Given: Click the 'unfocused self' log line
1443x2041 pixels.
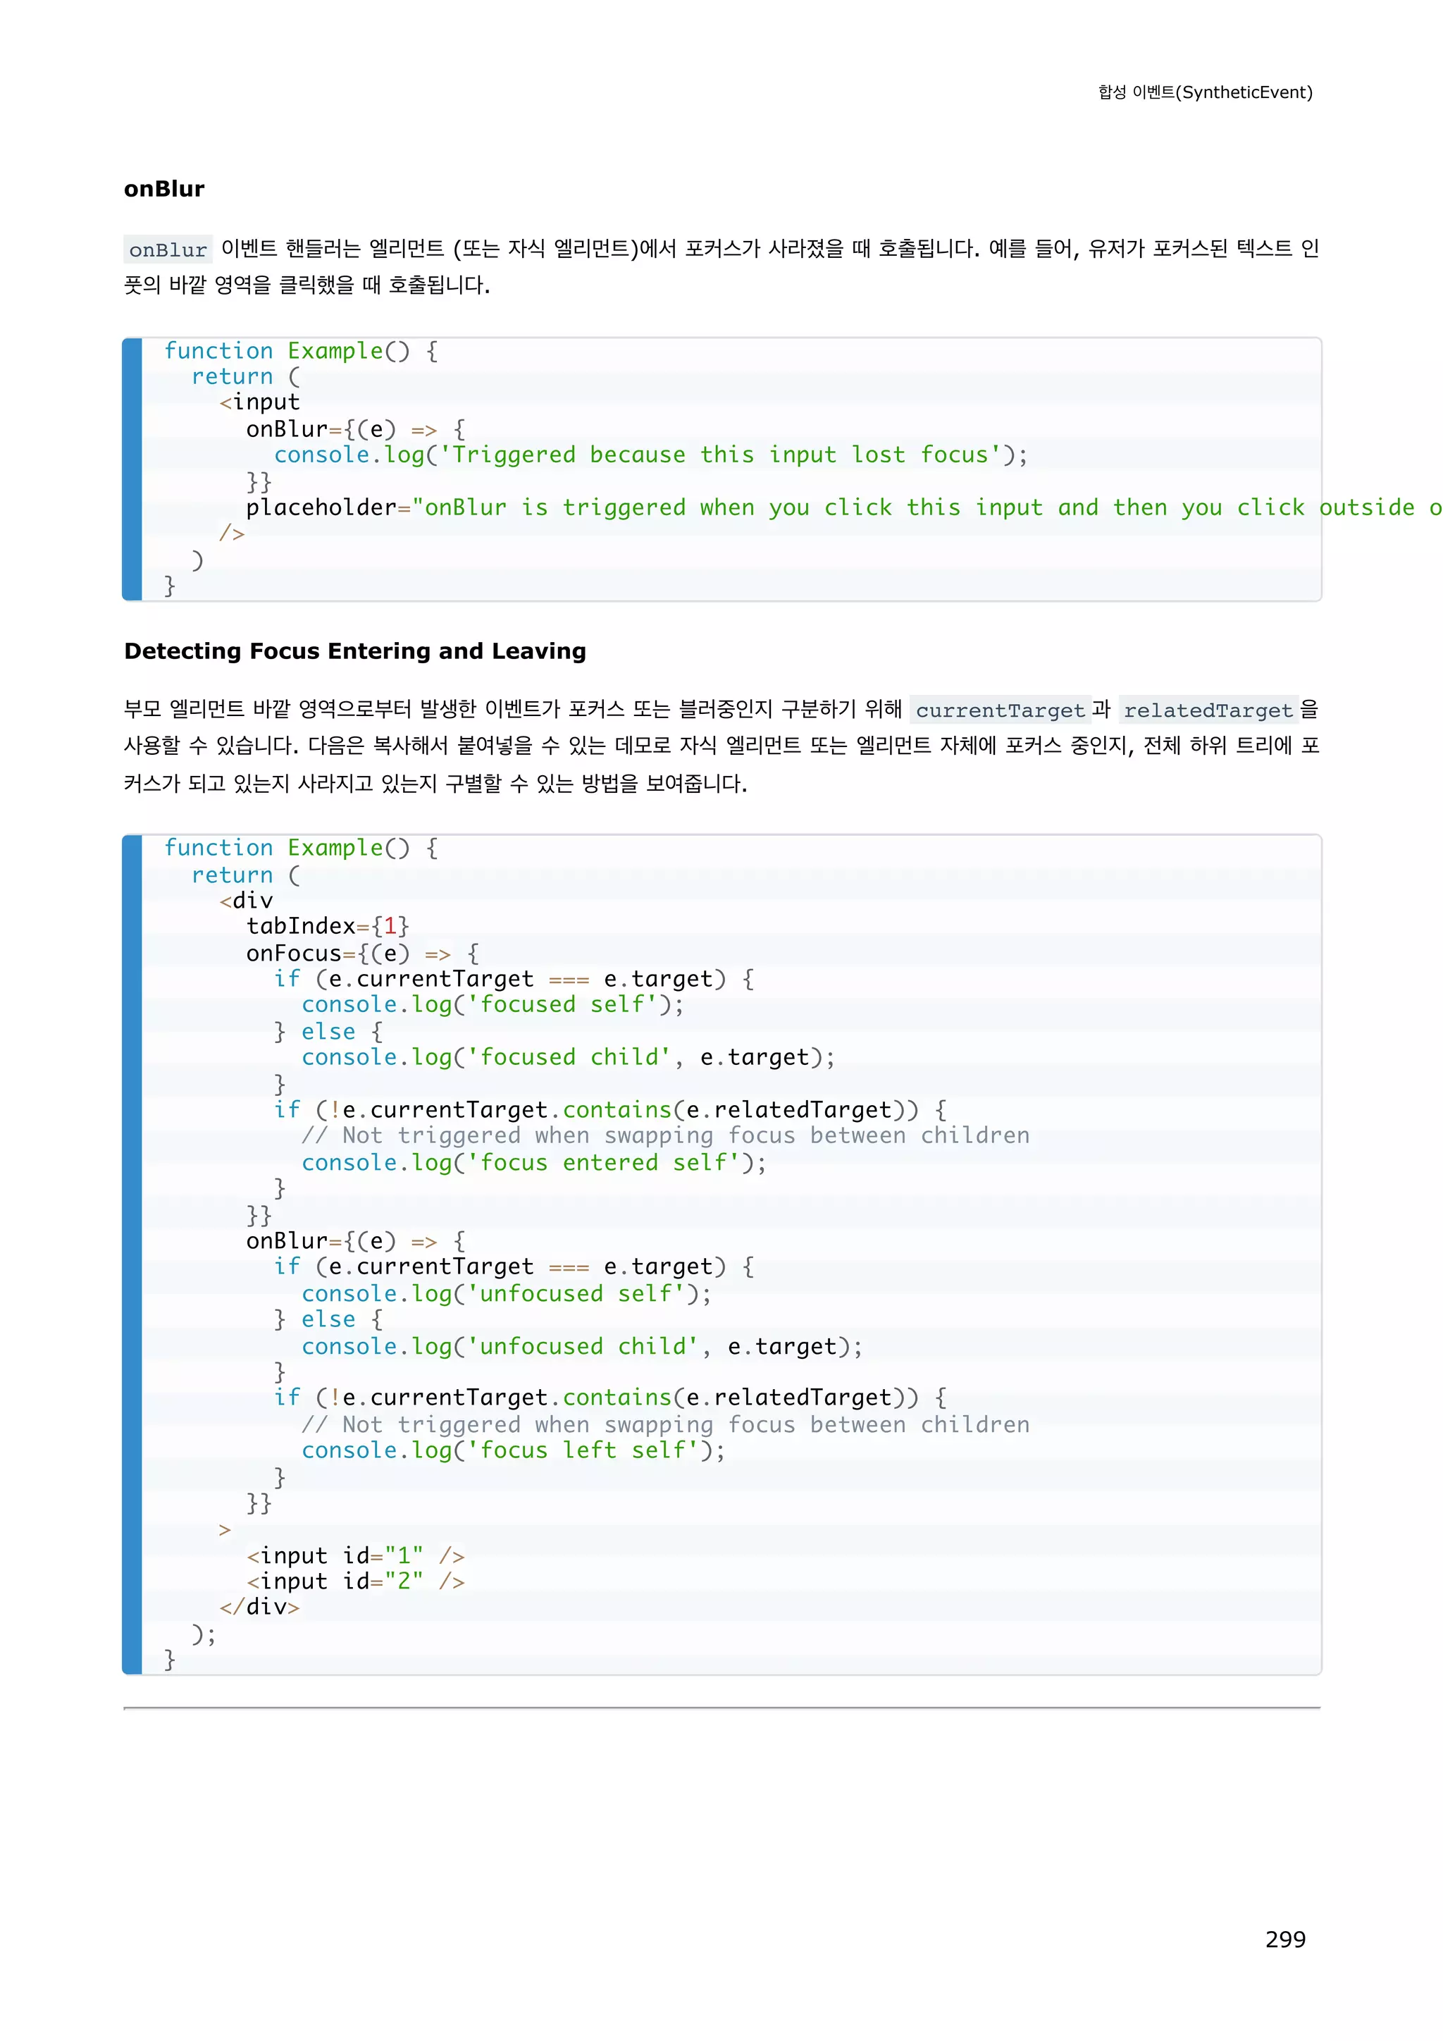Looking at the screenshot, I should pyautogui.click(x=507, y=1293).
